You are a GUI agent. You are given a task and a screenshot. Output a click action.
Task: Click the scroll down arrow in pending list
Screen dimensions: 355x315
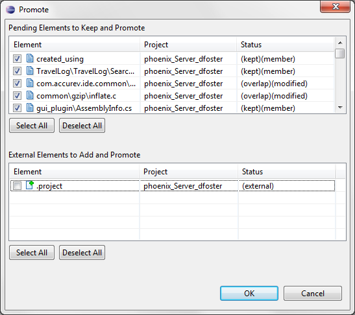click(340, 108)
